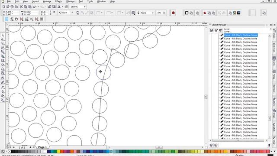Select the No Color swatch in the palette
Viewport: 277px width, 156px height.
click(10, 151)
